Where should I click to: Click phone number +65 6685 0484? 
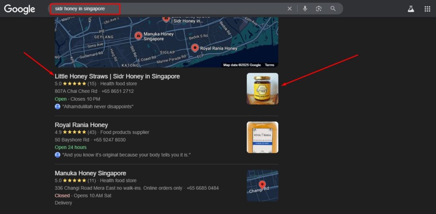click(x=203, y=188)
